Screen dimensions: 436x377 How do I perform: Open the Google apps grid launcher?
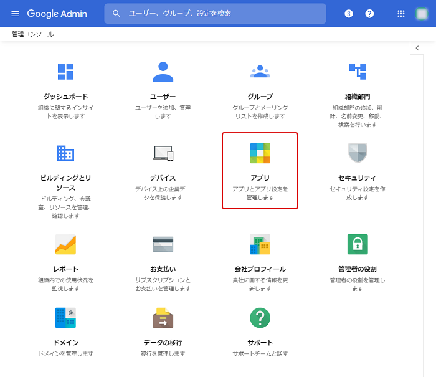[x=400, y=14]
